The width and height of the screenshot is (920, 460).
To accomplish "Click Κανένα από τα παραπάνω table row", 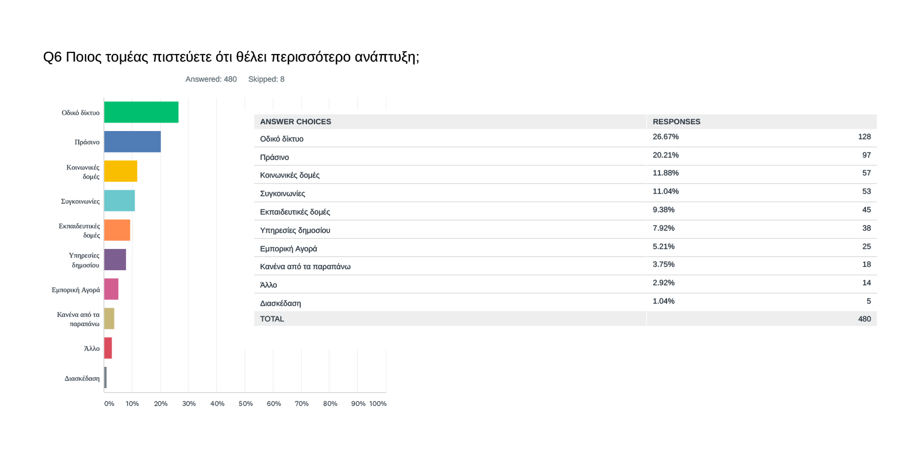I will [305, 267].
